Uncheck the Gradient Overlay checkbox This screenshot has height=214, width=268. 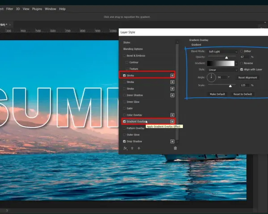click(x=124, y=122)
